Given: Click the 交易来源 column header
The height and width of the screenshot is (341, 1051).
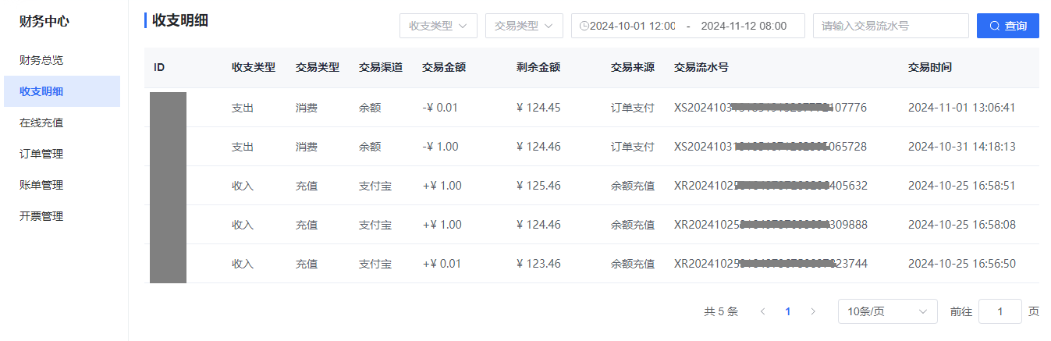Looking at the screenshot, I should 633,68.
